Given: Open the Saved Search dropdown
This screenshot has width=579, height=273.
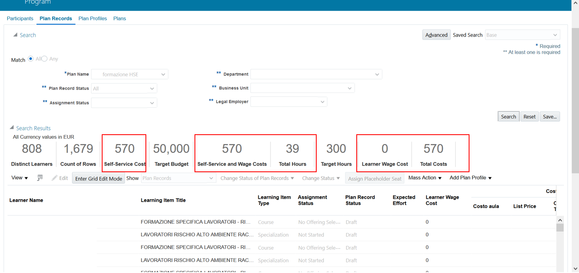Looking at the screenshot, I should point(523,35).
